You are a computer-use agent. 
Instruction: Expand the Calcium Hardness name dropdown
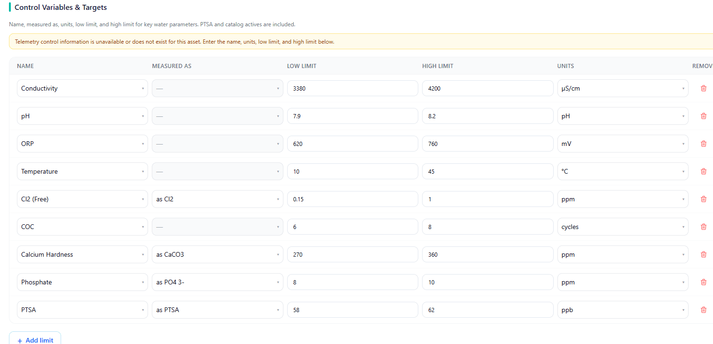(82, 254)
